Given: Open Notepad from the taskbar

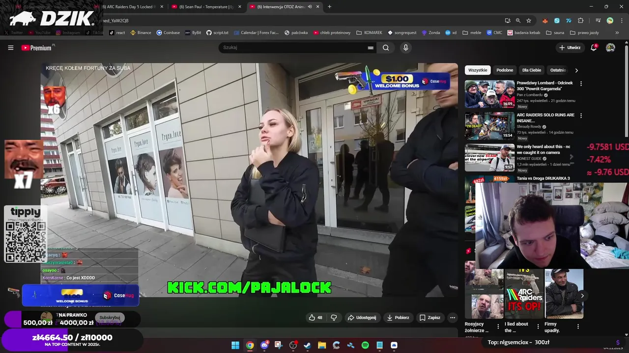Looking at the screenshot, I should [x=379, y=345].
